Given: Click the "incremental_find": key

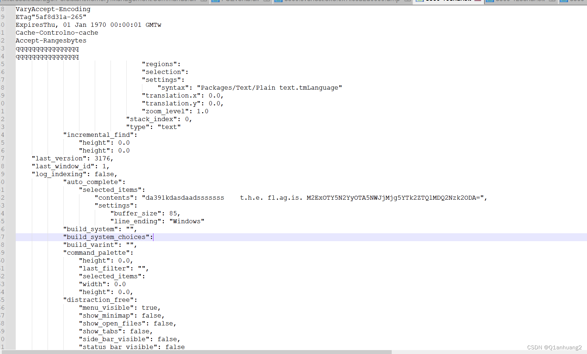Looking at the screenshot, I should (100, 135).
